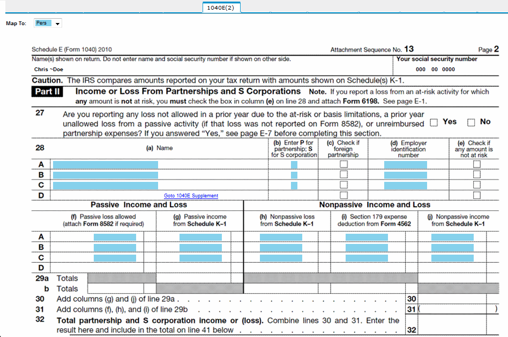508x337 pixels.
Task: Check the not-at-risk box for row A
Action: (x=476, y=164)
